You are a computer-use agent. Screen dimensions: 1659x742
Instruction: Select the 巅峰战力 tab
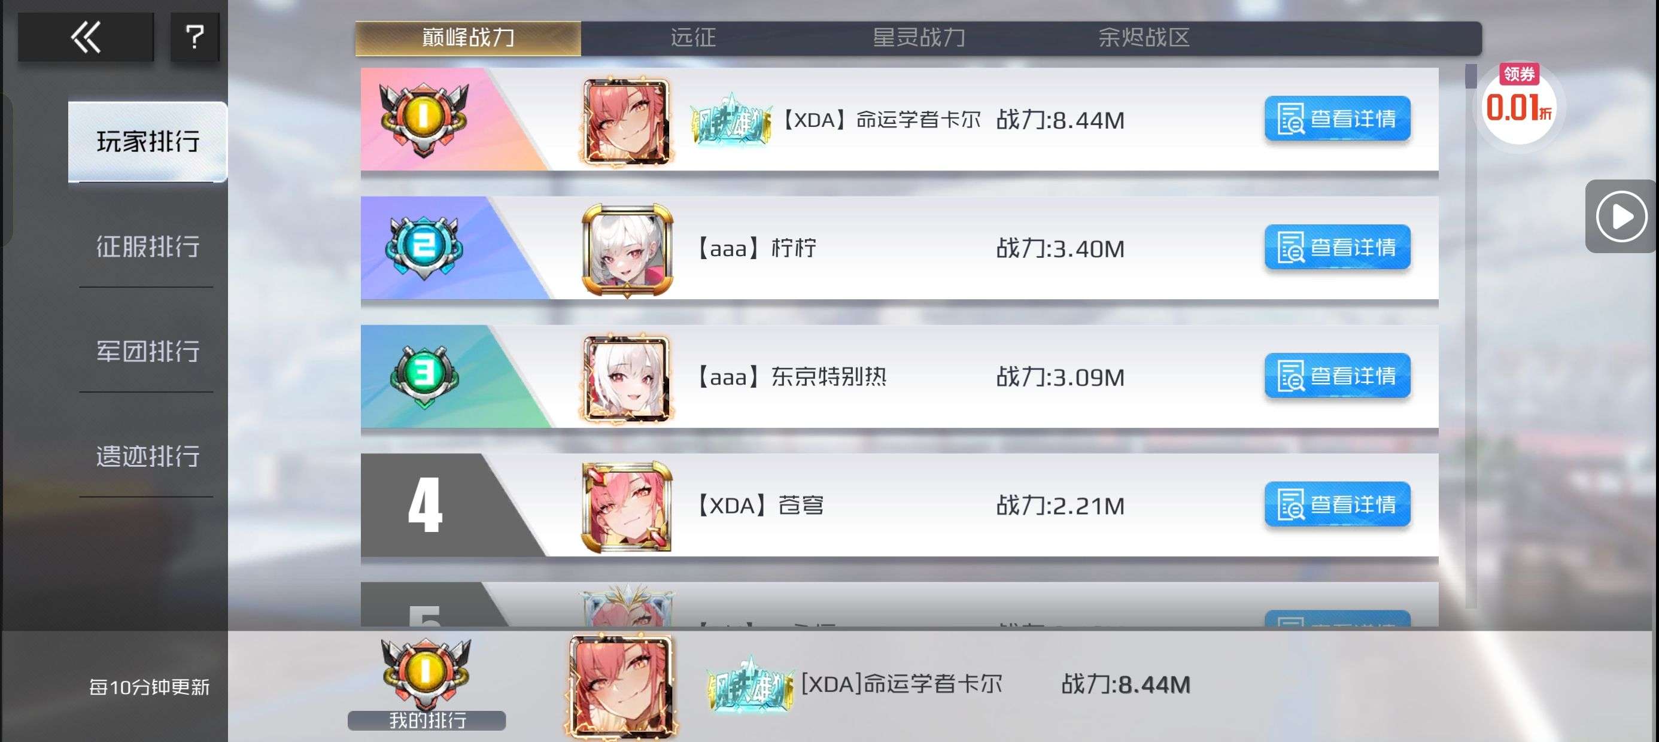468,38
